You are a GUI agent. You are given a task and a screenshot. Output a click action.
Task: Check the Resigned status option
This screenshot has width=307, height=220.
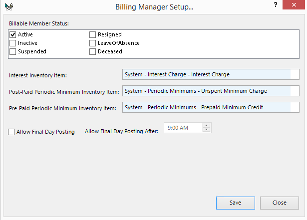93,34
